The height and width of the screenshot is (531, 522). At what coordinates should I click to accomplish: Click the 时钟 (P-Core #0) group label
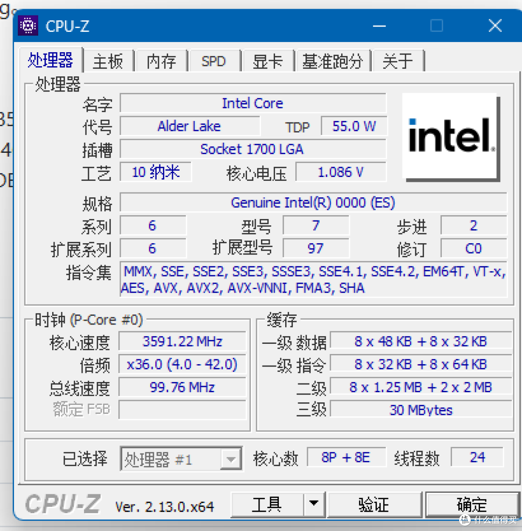pyautogui.click(x=89, y=320)
